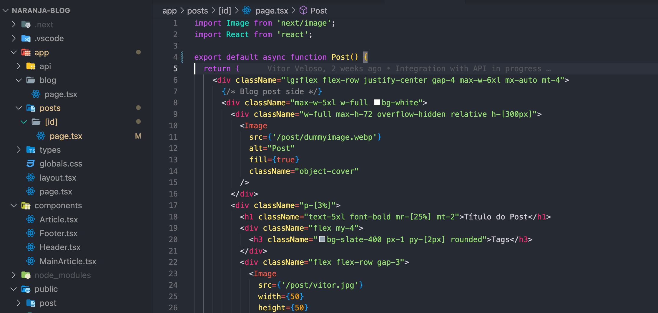Image resolution: width=658 pixels, height=313 pixels.
Task: Collapse the [id] folder chevron
Action: (24, 122)
